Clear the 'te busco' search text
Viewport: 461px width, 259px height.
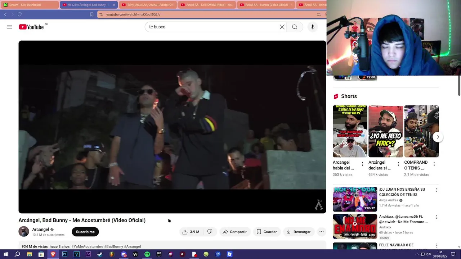[x=282, y=27]
